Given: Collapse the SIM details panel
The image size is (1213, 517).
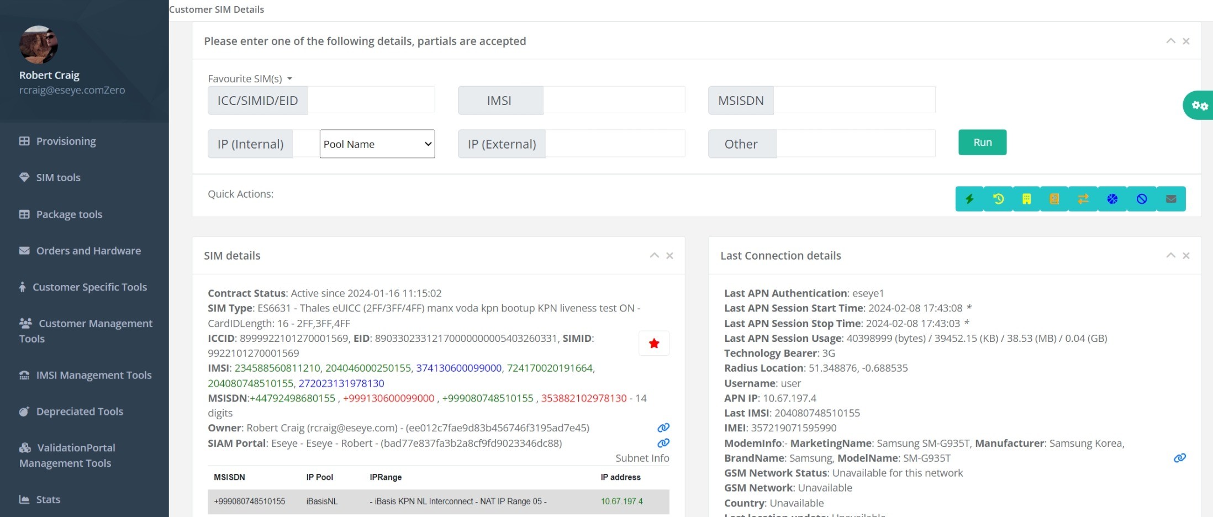Looking at the screenshot, I should [x=655, y=255].
